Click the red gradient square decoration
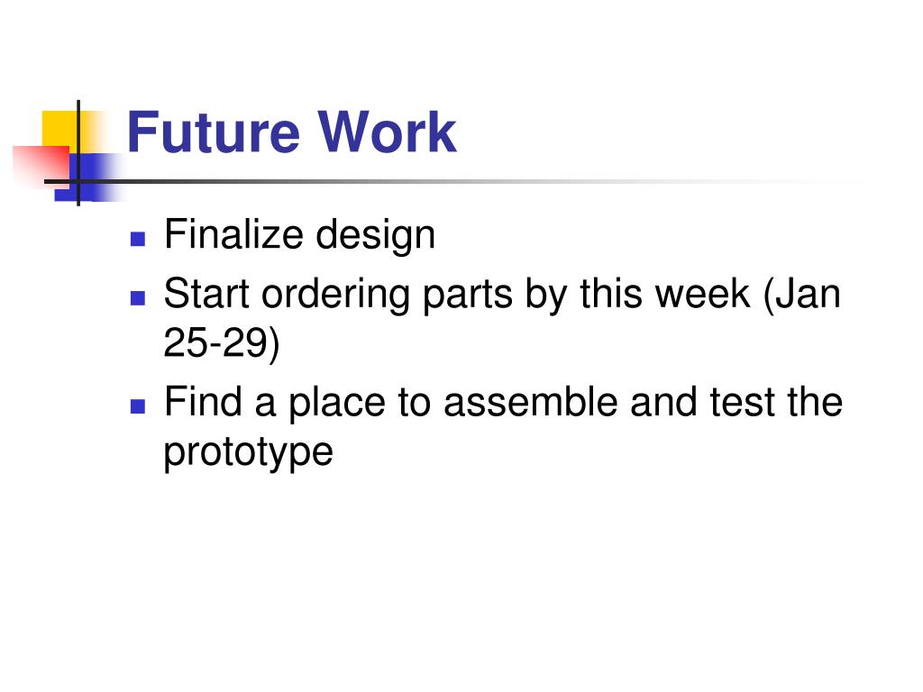 (x=41, y=167)
